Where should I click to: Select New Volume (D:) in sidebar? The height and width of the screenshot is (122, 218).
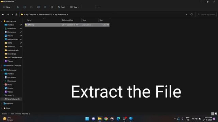(x=14, y=99)
